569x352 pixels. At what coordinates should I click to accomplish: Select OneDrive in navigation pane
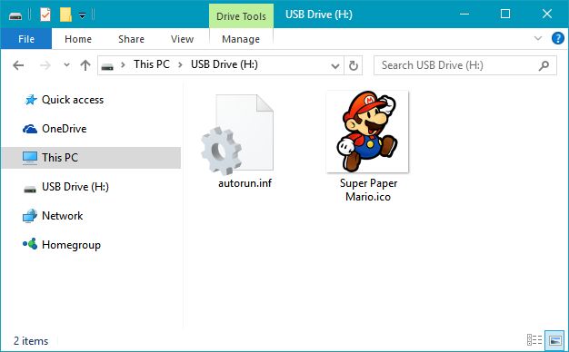(x=65, y=129)
